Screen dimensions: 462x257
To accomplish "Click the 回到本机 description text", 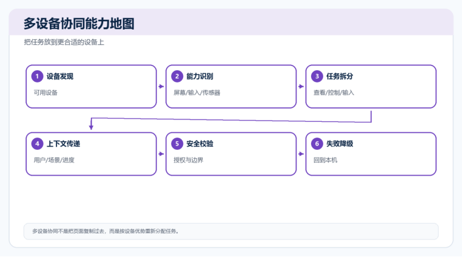I will pyautogui.click(x=326, y=160).
